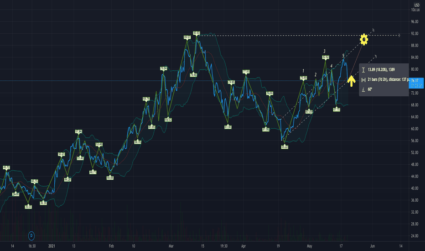Select the 90.93 pivot high label
This screenshot has height=251, width=425.
pos(197,33)
